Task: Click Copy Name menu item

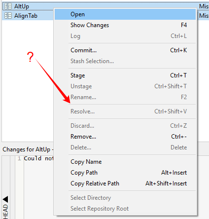Action: pos(125,162)
